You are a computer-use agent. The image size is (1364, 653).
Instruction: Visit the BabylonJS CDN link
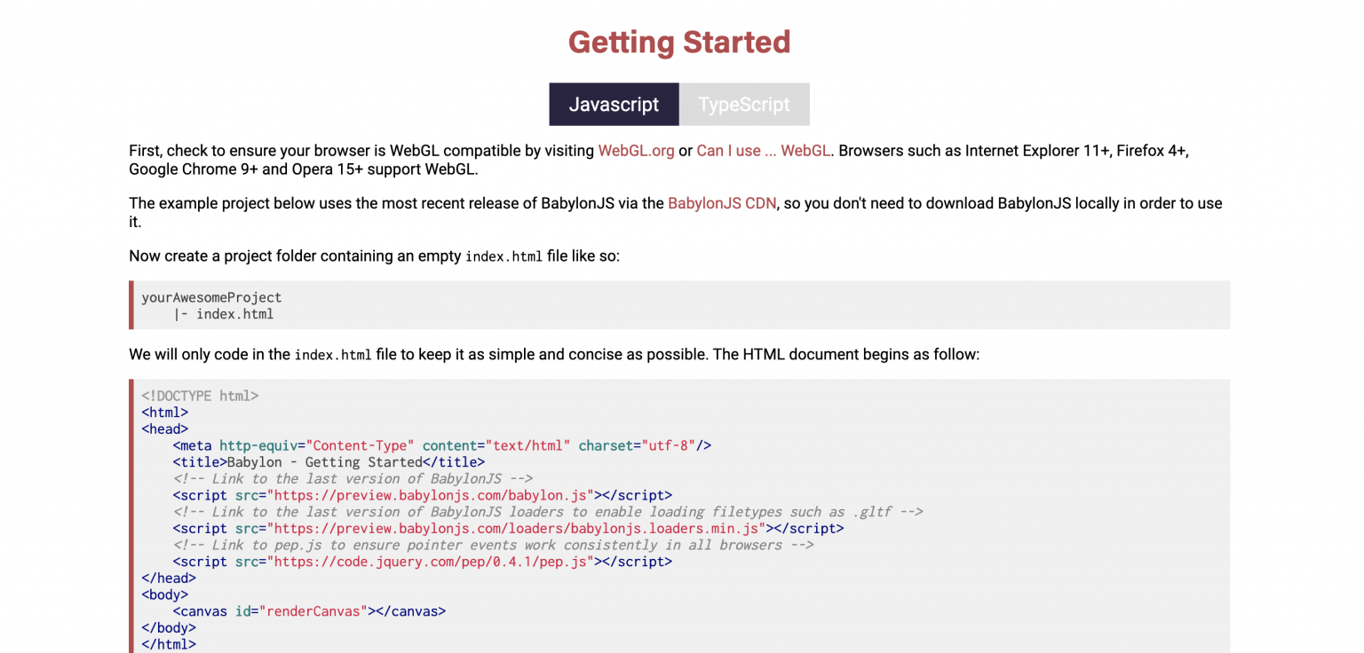coord(721,203)
